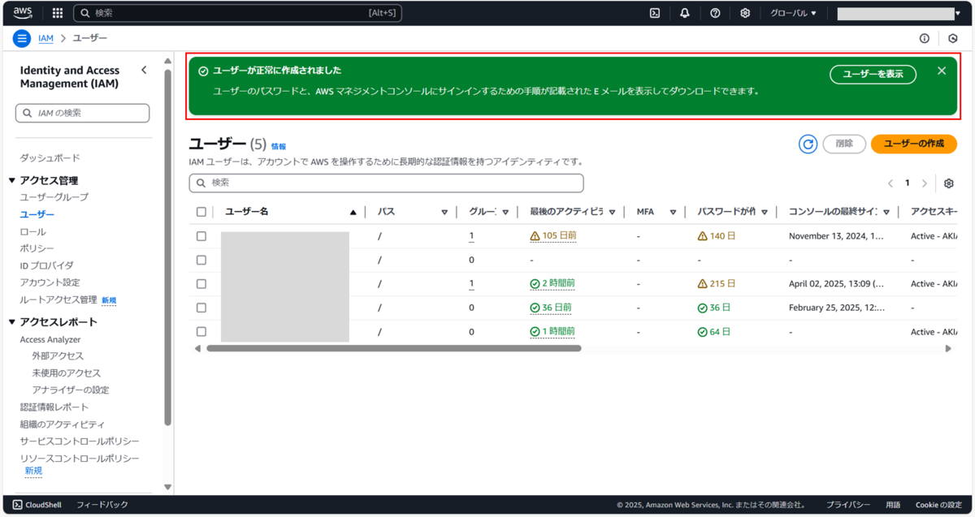Click warning icon beside 140 日
The width and height of the screenshot is (975, 517).
point(703,236)
